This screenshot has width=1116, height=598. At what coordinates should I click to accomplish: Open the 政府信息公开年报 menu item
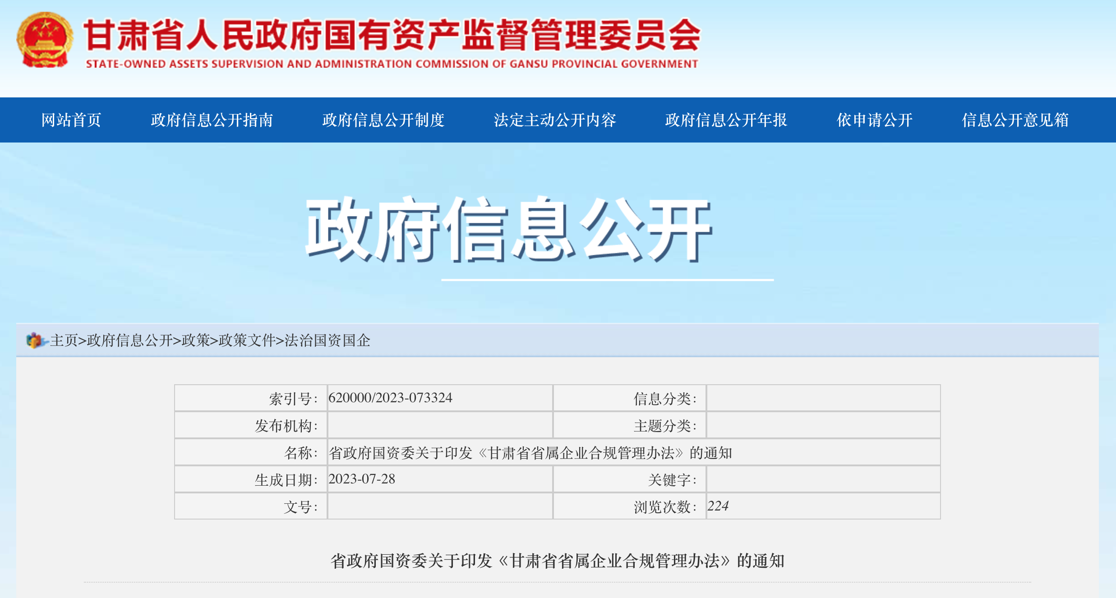726,120
